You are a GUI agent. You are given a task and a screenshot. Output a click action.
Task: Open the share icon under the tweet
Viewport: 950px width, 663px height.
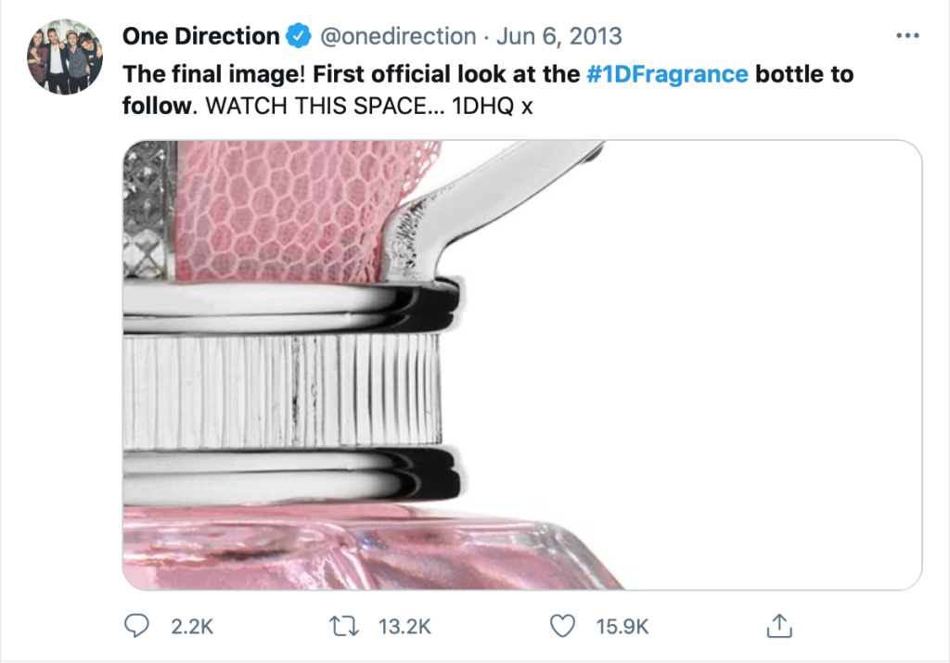point(777,626)
